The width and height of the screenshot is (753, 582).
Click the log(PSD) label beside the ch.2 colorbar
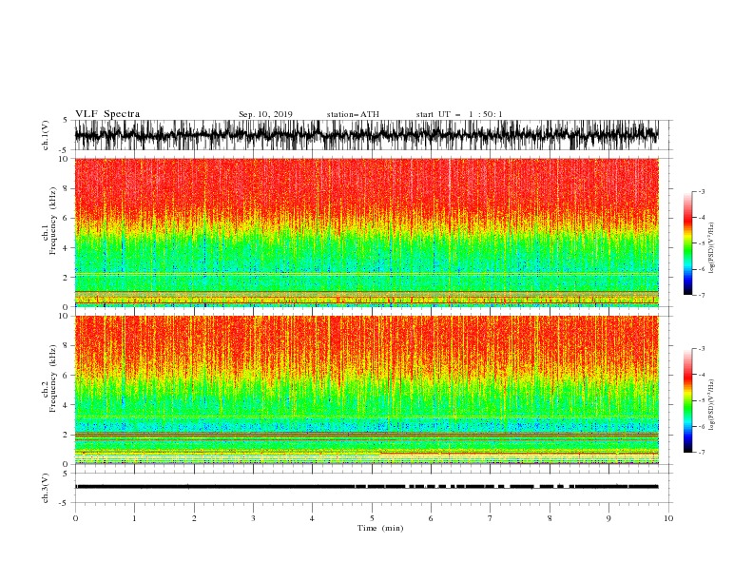[711, 405]
